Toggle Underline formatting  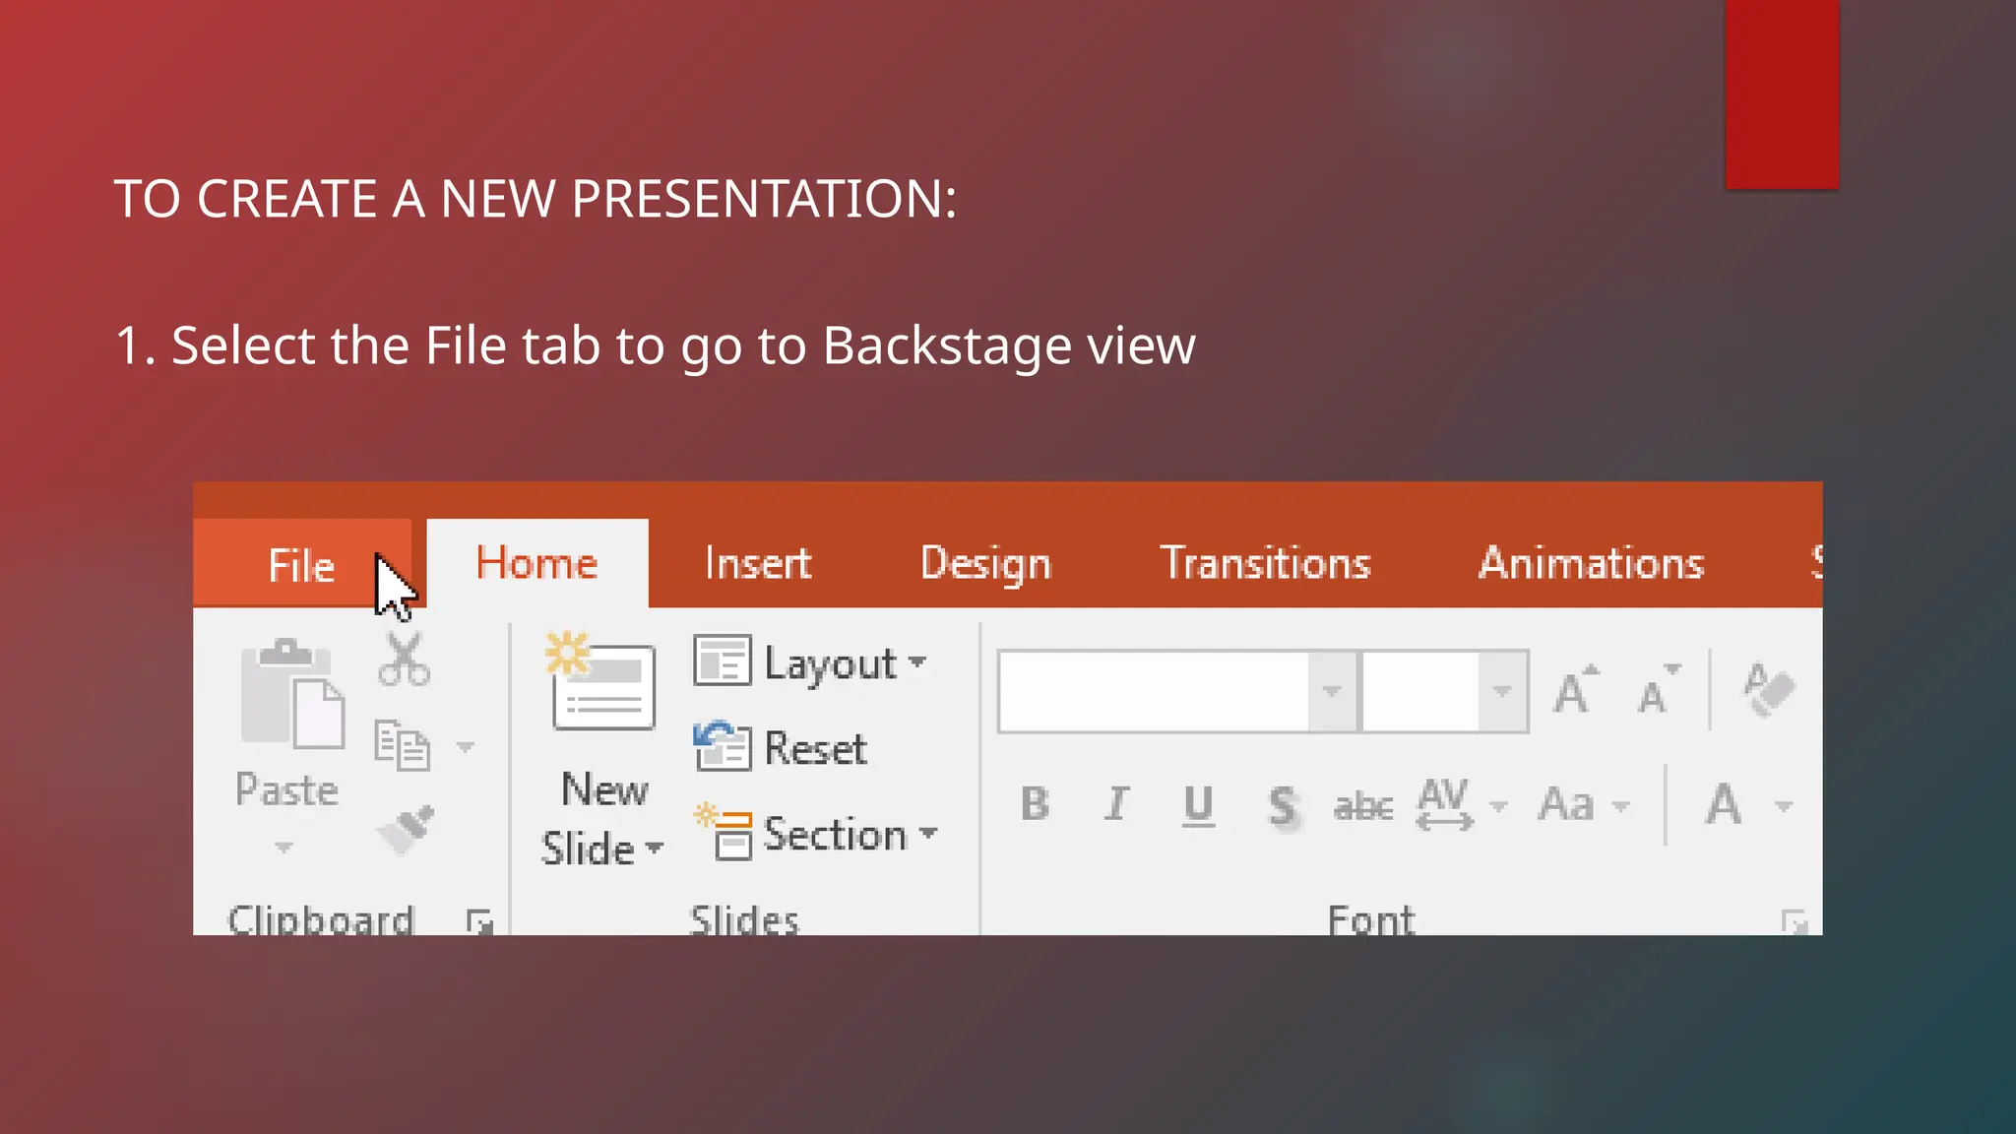click(x=1198, y=806)
